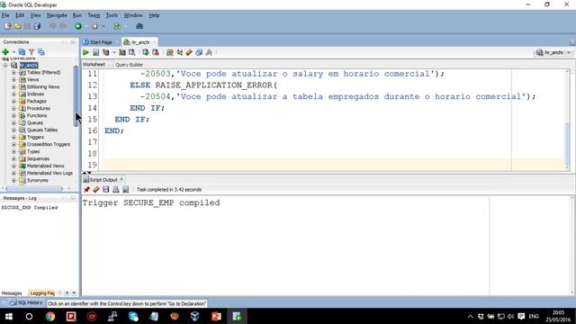Image resolution: width=576 pixels, height=324 pixels.
Task: Click the Autotrace icon in worksheet toolbar
Action: (122, 52)
